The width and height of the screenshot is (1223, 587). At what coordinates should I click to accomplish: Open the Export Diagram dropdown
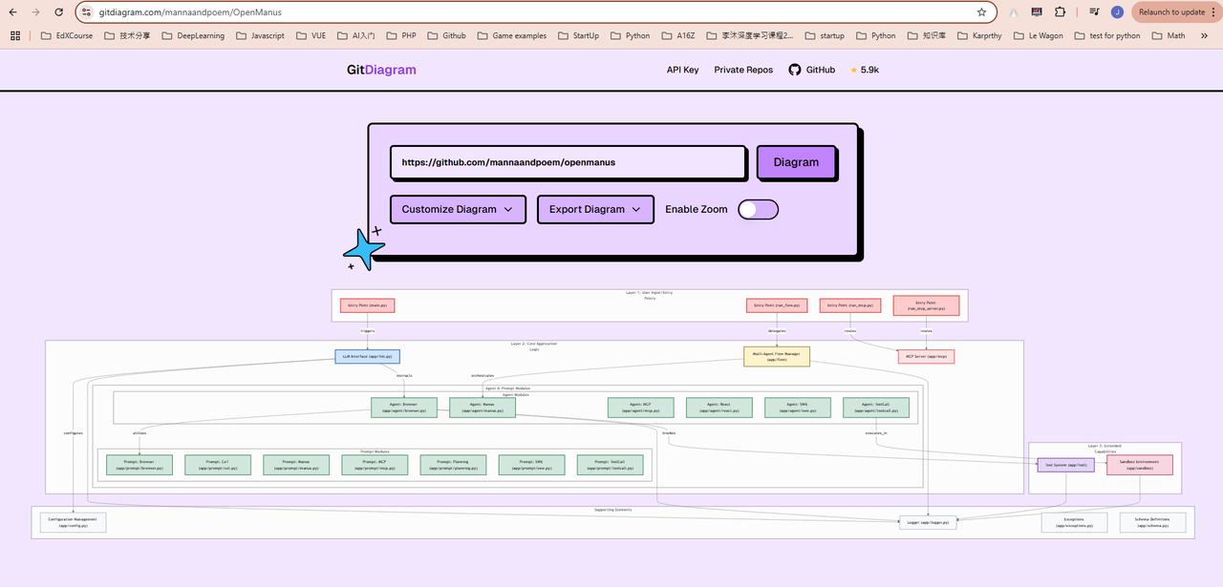click(595, 209)
